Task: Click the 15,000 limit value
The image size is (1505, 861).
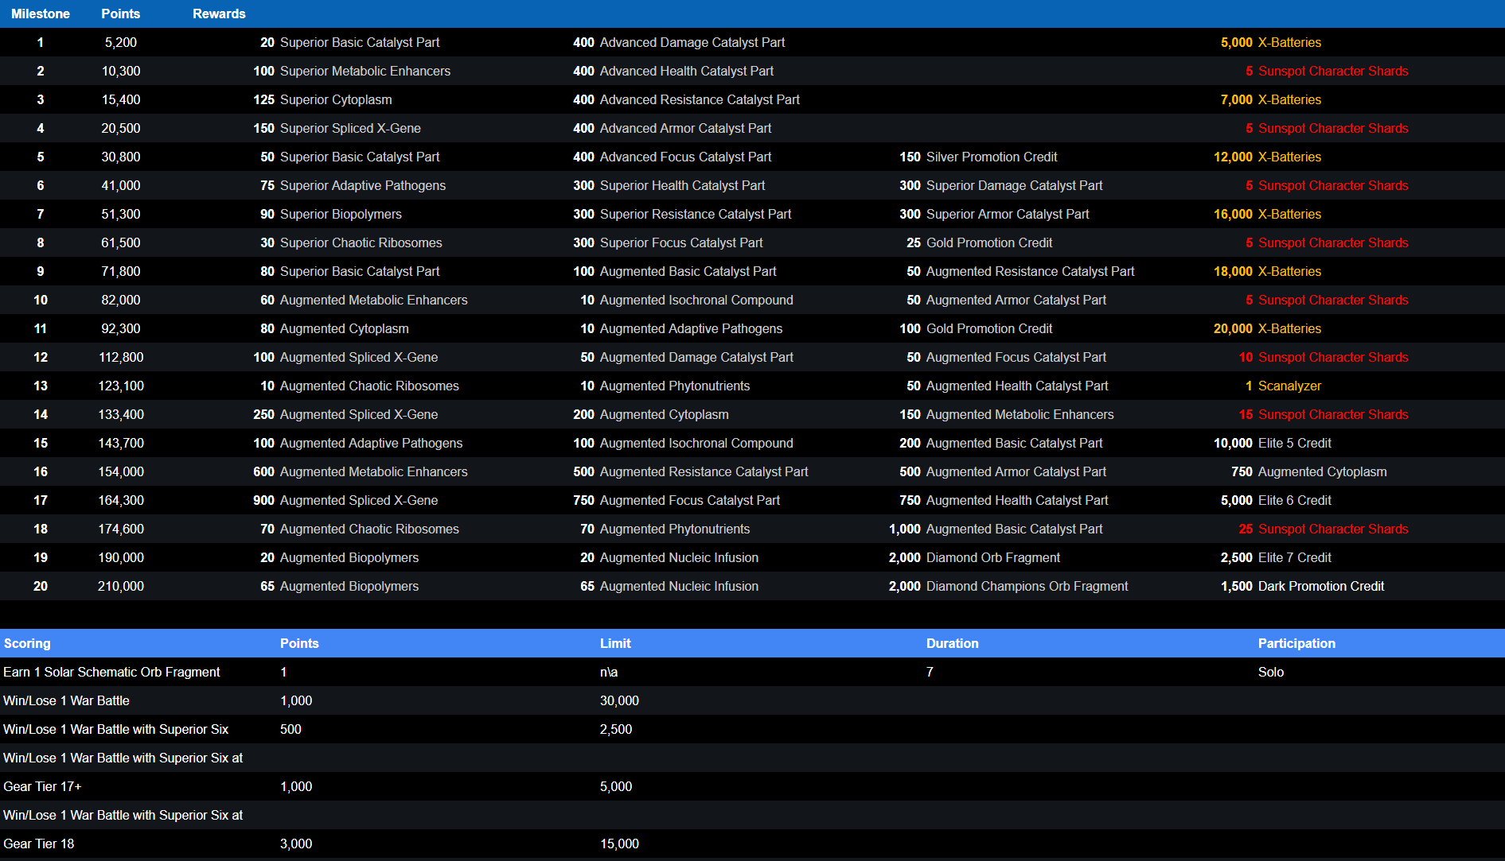Action: pos(619,844)
